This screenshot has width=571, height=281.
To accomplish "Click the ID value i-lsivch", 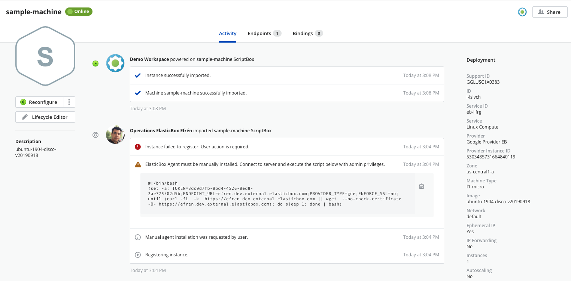I will coord(473,97).
